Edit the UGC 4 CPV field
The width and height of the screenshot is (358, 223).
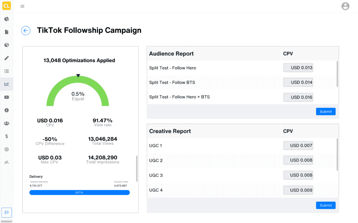tap(298, 190)
